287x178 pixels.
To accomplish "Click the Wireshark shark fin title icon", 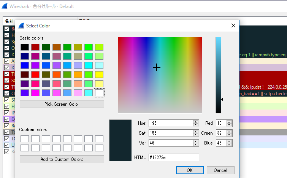I will click(x=5, y=6).
